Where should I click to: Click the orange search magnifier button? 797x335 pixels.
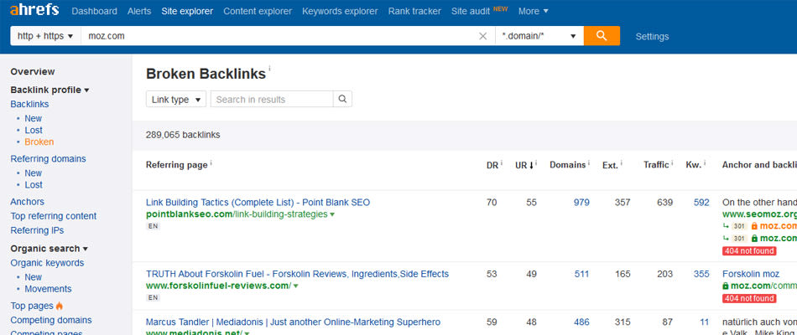[x=602, y=35]
